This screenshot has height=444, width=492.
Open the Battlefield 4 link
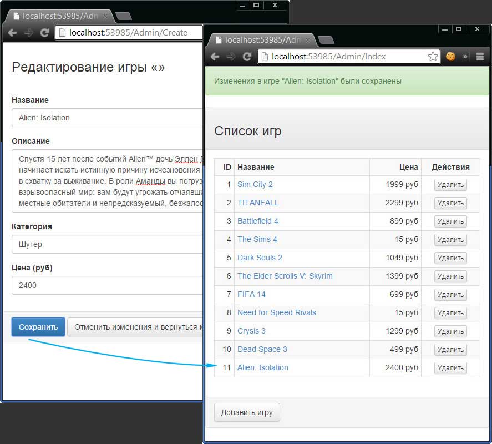tap(257, 221)
